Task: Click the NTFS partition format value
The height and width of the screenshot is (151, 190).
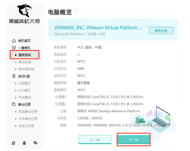Action: (x=81, y=61)
